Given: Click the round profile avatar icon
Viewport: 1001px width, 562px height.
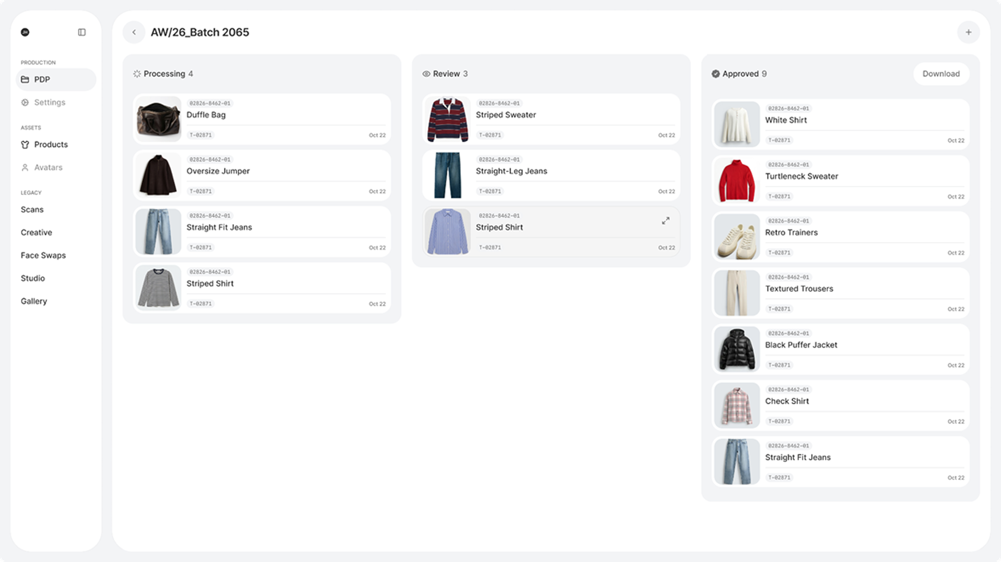Looking at the screenshot, I should tap(25, 32).
